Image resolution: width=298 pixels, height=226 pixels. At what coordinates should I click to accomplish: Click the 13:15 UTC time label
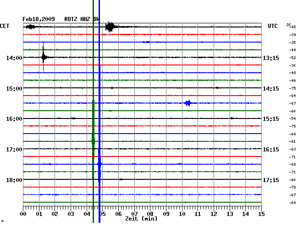(271, 58)
